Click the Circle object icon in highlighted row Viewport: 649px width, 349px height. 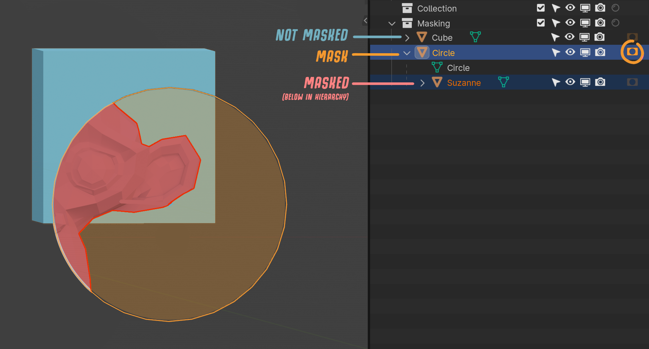click(422, 53)
